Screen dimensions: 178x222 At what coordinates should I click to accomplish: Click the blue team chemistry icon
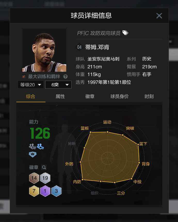[40, 146]
